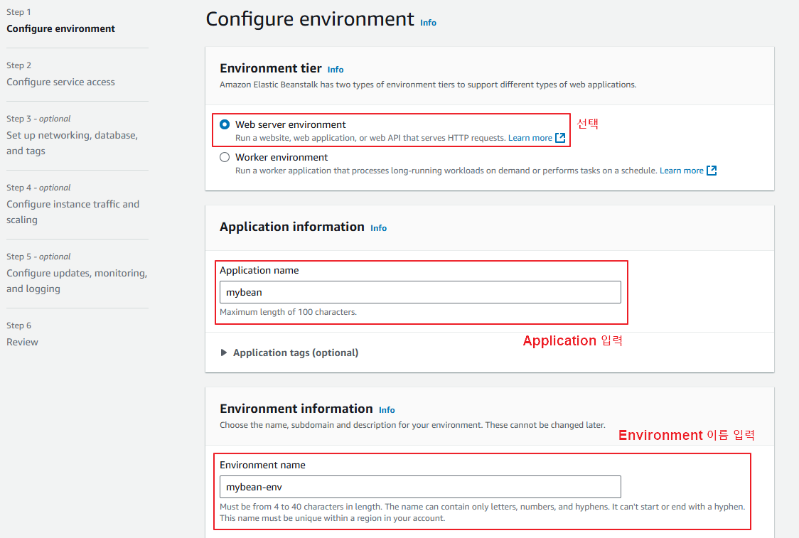Click the Application tags disclosure triangle
Screen dimensions: 799x538
coord(225,353)
